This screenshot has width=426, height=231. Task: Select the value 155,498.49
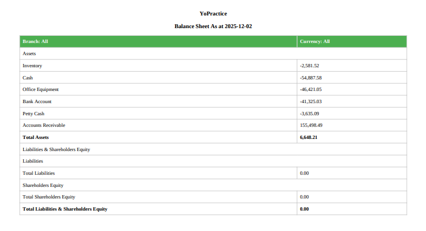click(x=311, y=125)
